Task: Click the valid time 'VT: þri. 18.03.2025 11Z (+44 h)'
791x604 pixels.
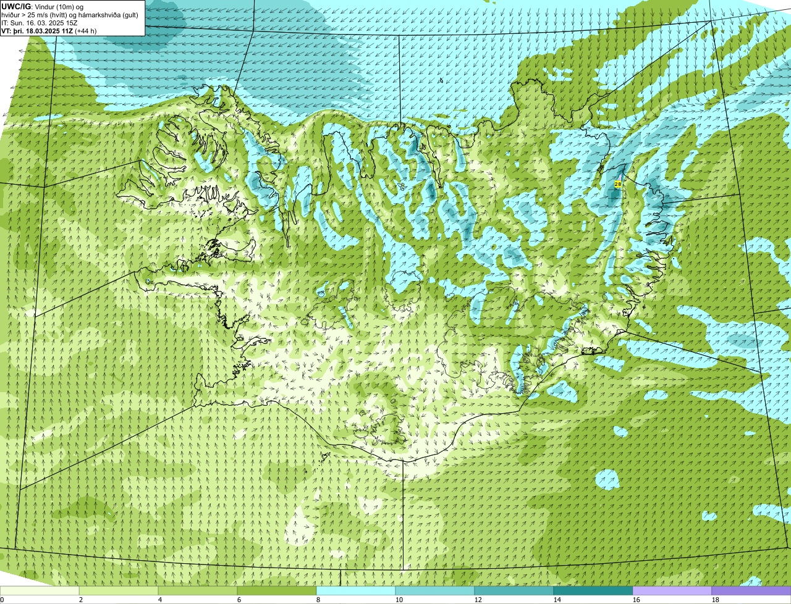Action: click(49, 30)
